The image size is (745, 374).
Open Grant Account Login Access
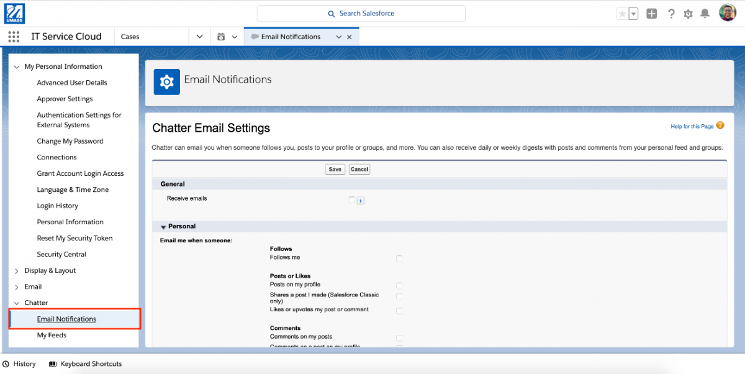click(x=80, y=173)
